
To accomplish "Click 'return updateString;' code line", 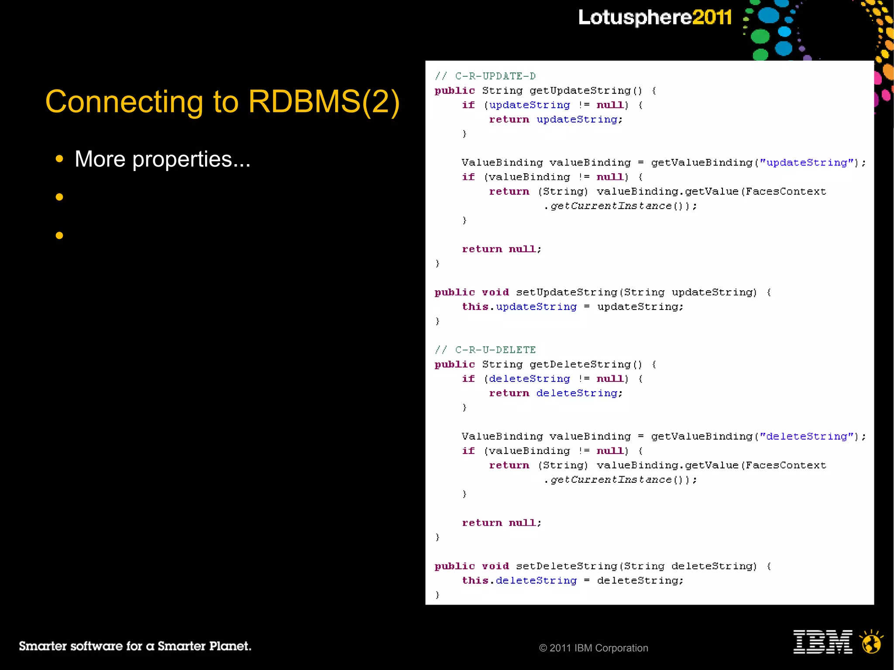I will click(556, 119).
